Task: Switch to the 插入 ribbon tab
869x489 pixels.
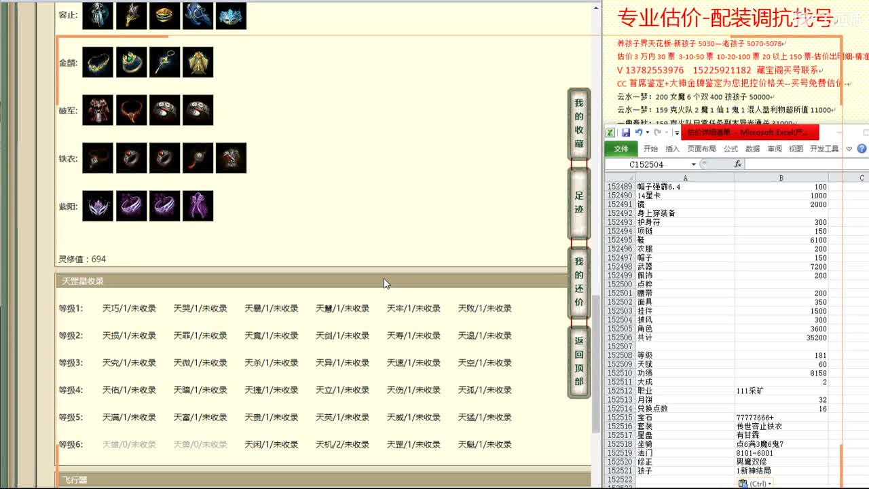Action: tap(672, 149)
